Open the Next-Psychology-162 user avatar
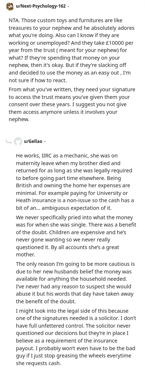The width and height of the screenshot is (145, 376). click(10, 7)
